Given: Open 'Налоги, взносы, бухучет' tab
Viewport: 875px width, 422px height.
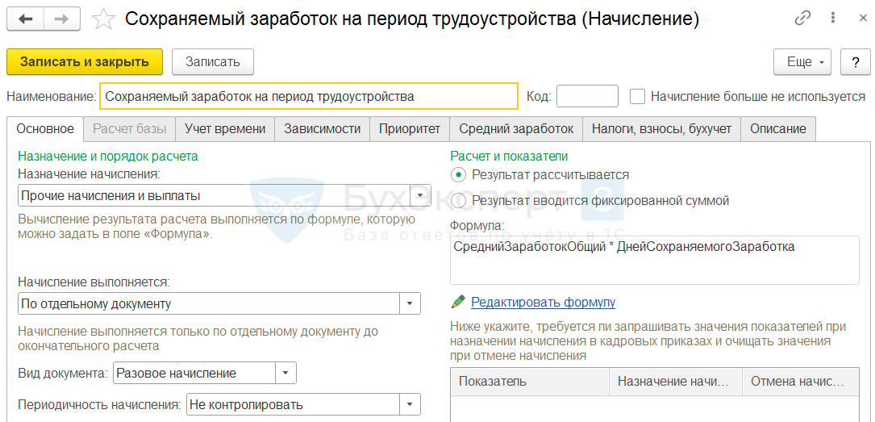Looking at the screenshot, I should (x=661, y=128).
